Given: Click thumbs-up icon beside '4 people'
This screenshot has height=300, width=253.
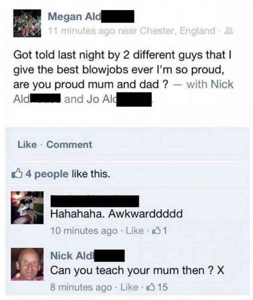Looking at the screenshot, I should [16, 173].
